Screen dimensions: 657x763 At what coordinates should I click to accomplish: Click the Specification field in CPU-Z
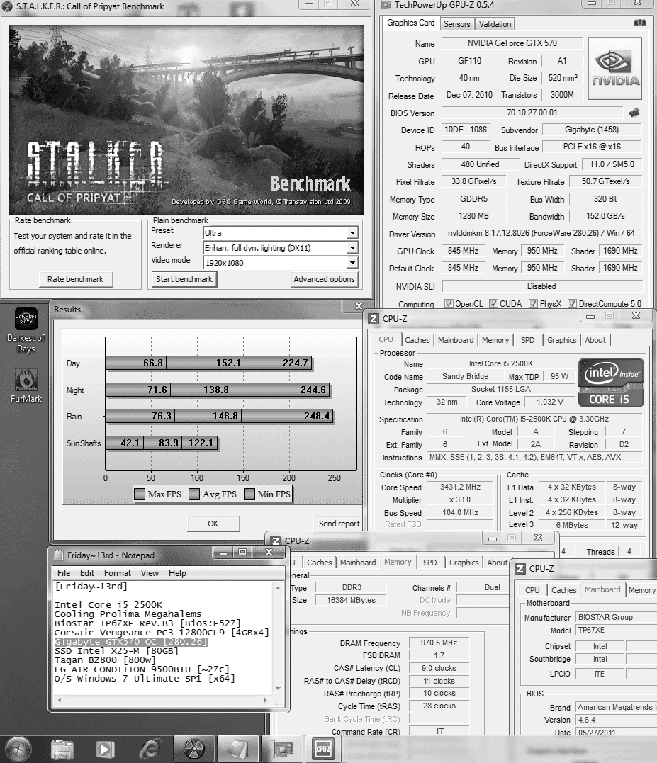[x=534, y=419]
